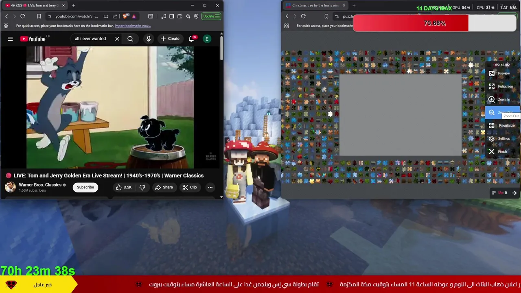Go back in the YouTube browser window
Viewport: 521px width, 293px height.
tap(7, 16)
